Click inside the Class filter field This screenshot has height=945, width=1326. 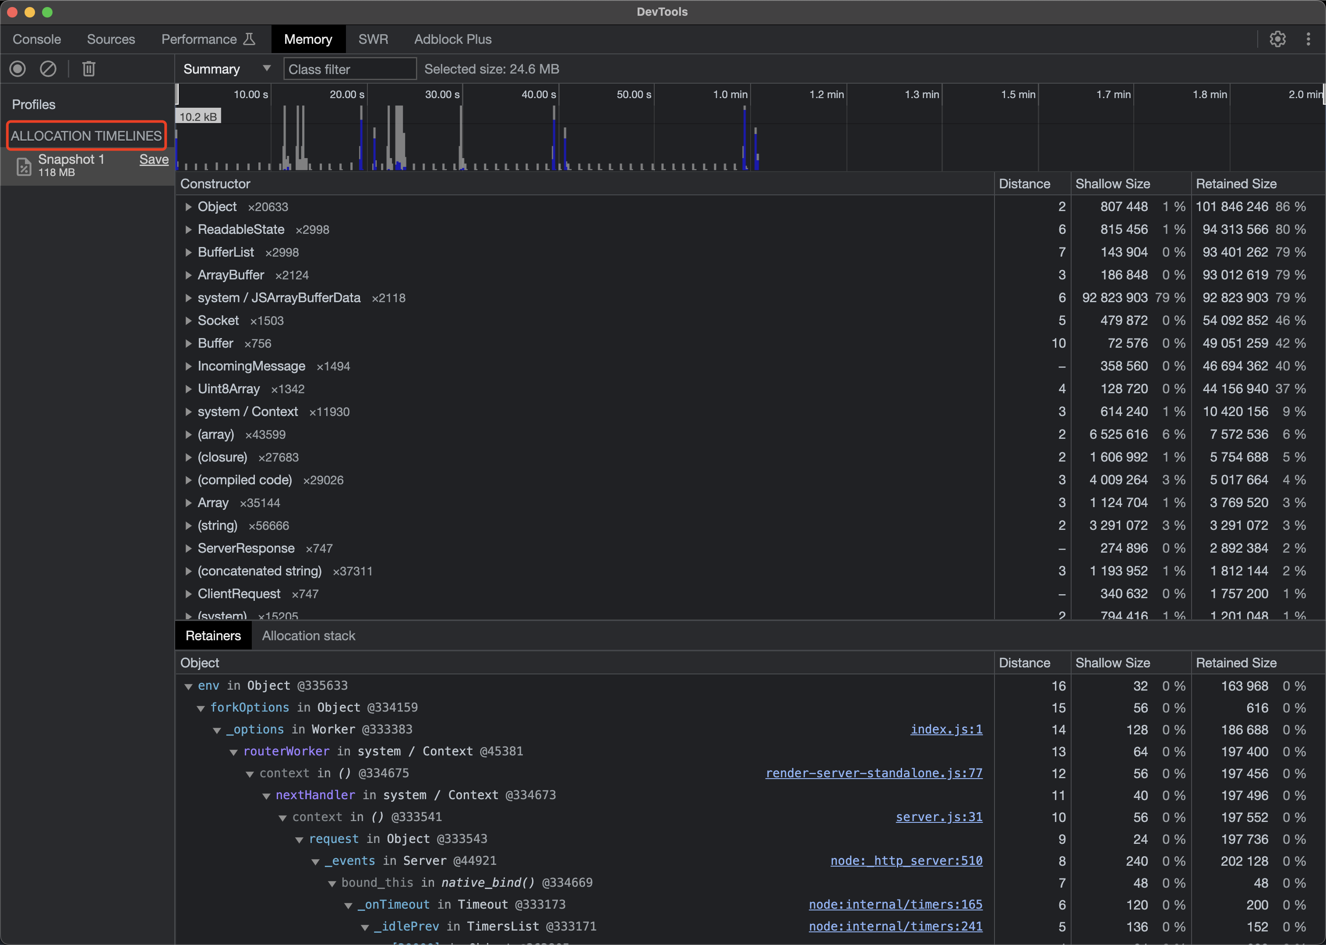click(349, 69)
